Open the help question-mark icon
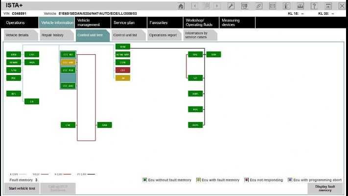Viewport: 348px width, 196px height. click(314, 6)
